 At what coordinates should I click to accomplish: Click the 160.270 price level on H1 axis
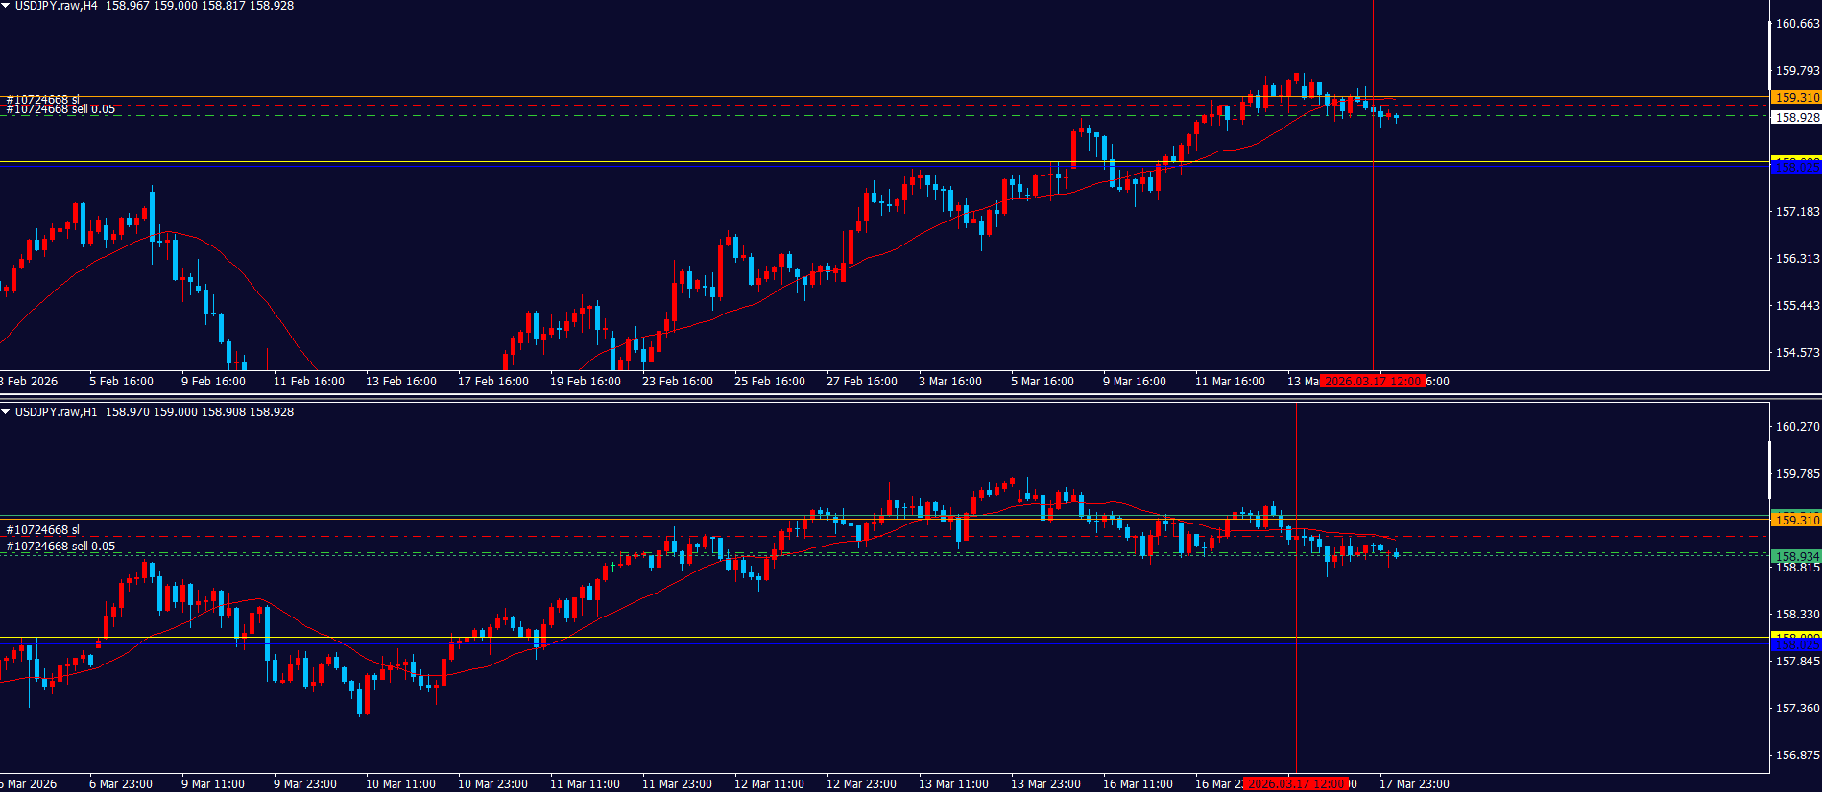point(1797,427)
